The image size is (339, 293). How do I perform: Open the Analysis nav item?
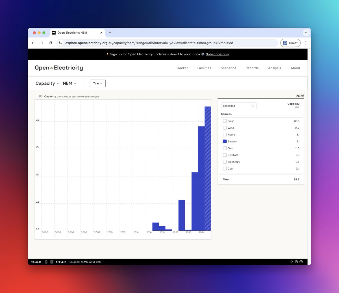[275, 68]
